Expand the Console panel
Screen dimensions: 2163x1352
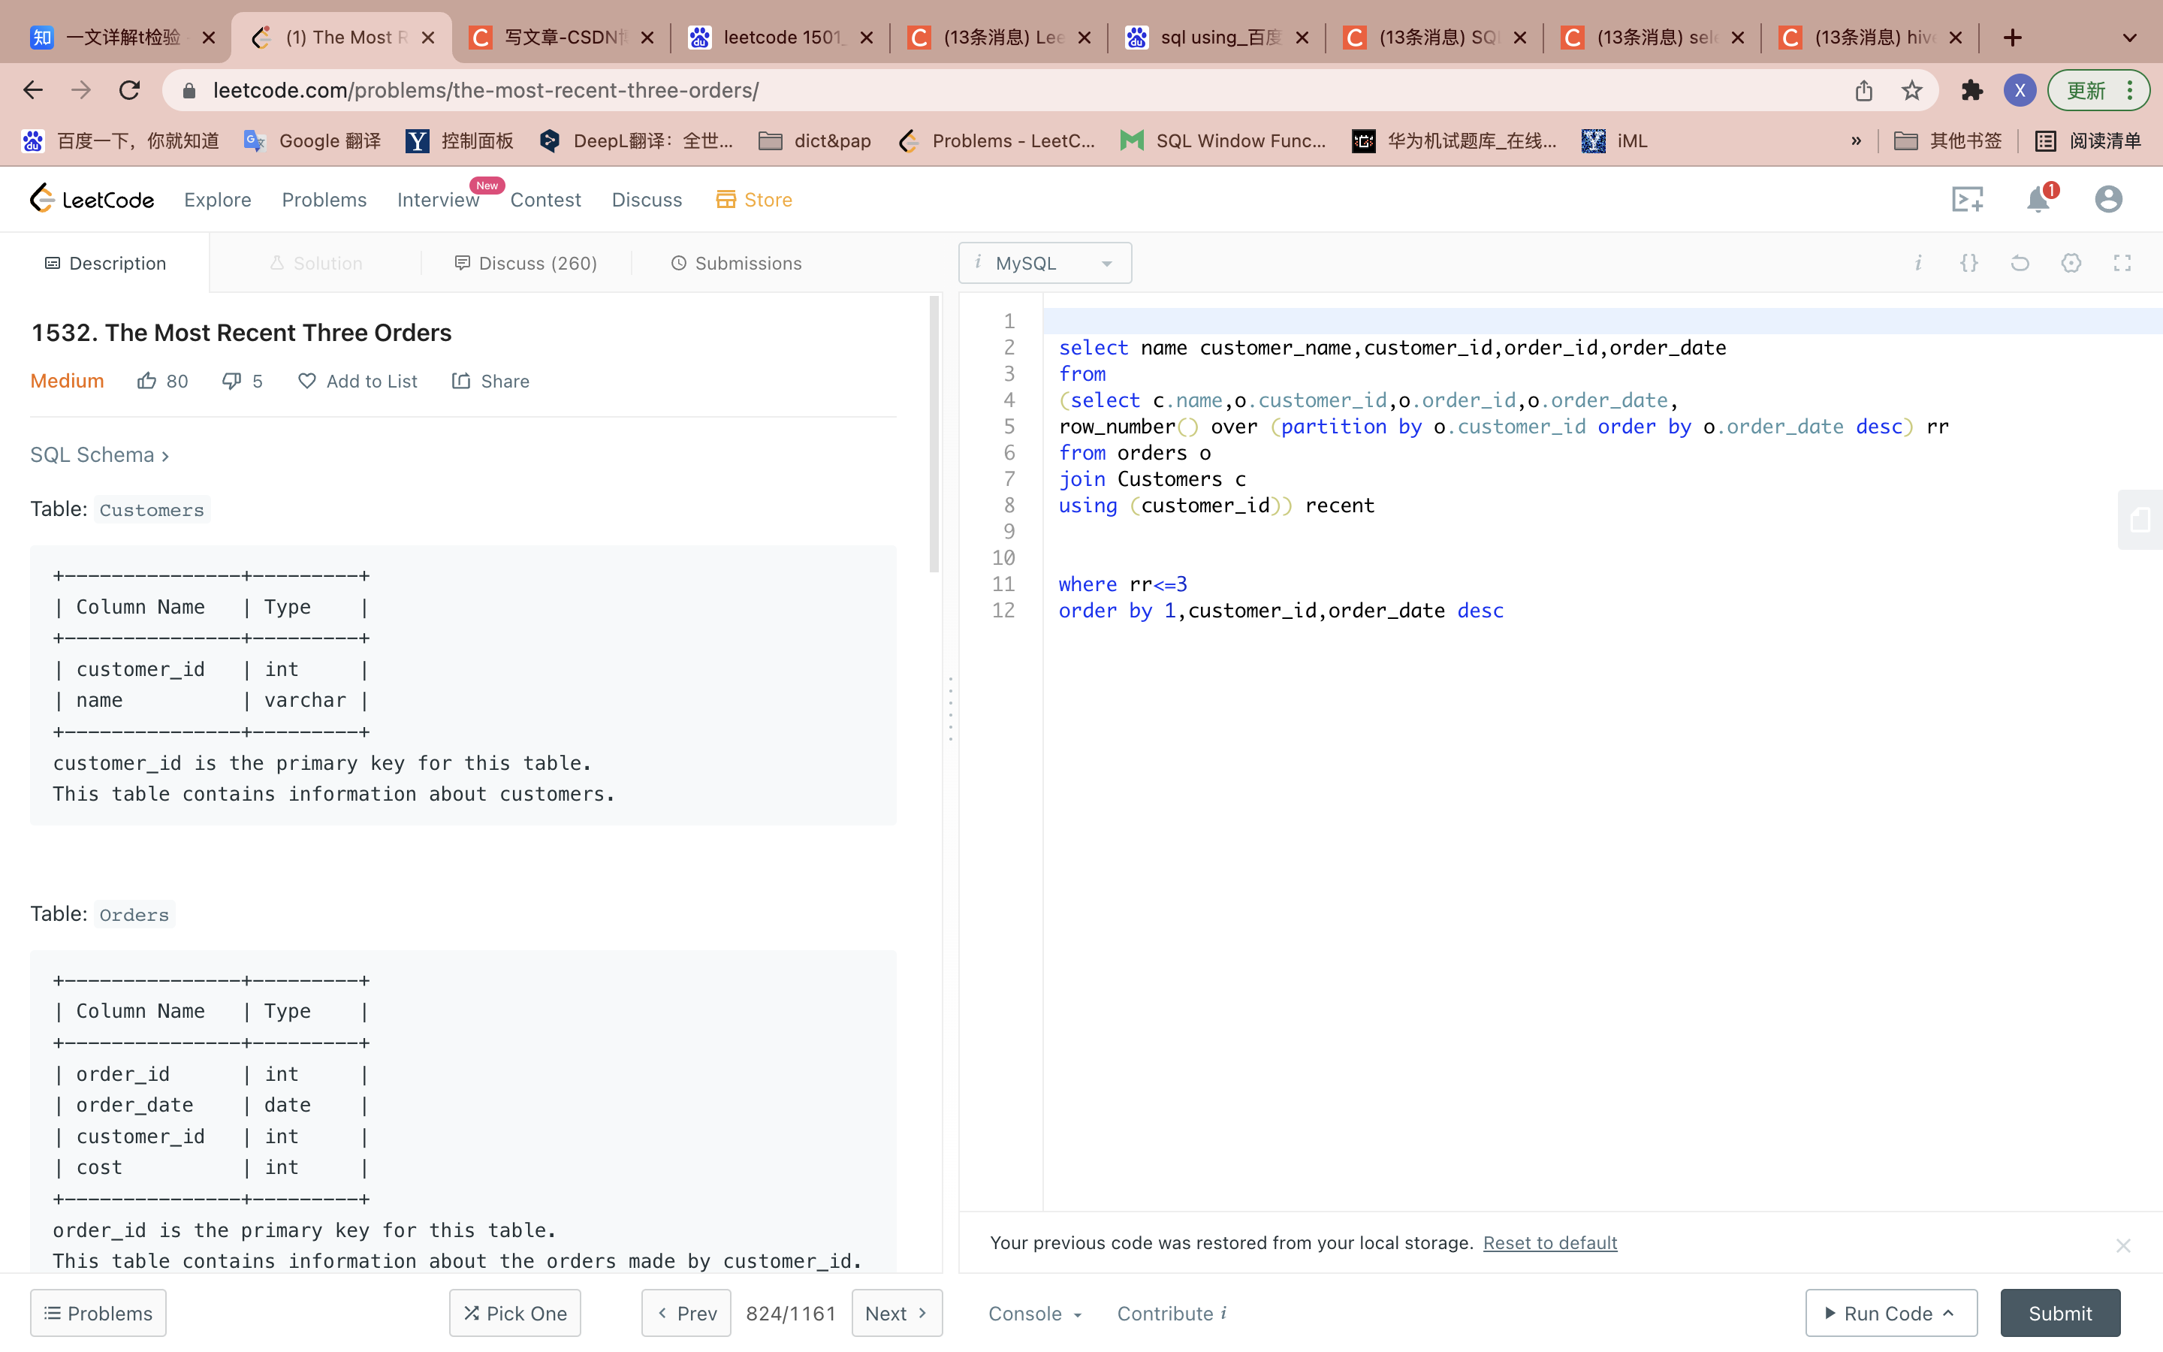pos(1034,1313)
